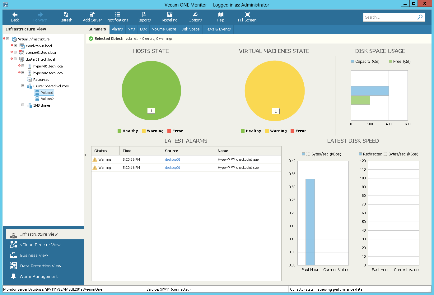
Task: Click the Virtual Infrastructure globe icon
Action: coord(14,39)
